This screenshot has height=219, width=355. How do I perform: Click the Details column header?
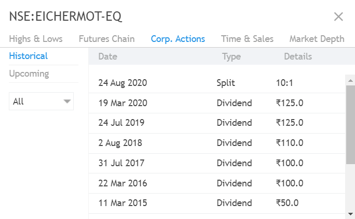298,56
